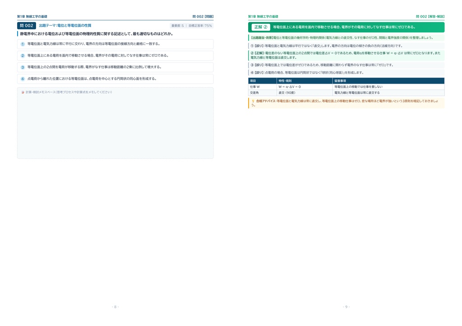Click the W = q·ΔV = 0 table cell

(305, 87)
